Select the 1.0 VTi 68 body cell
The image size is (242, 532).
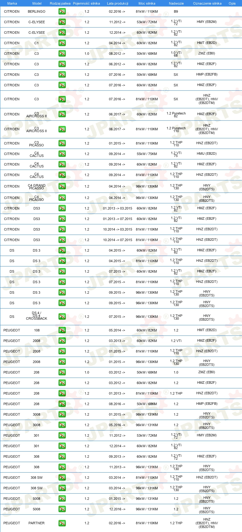176,54
